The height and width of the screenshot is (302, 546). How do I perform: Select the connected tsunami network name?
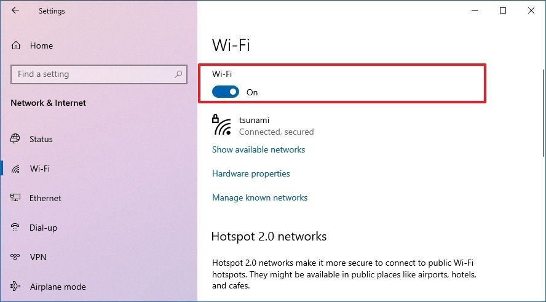(254, 121)
